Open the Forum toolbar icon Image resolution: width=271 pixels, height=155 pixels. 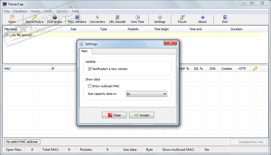[182, 17]
